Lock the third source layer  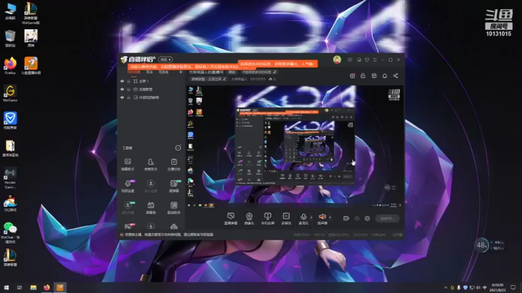coord(129,97)
